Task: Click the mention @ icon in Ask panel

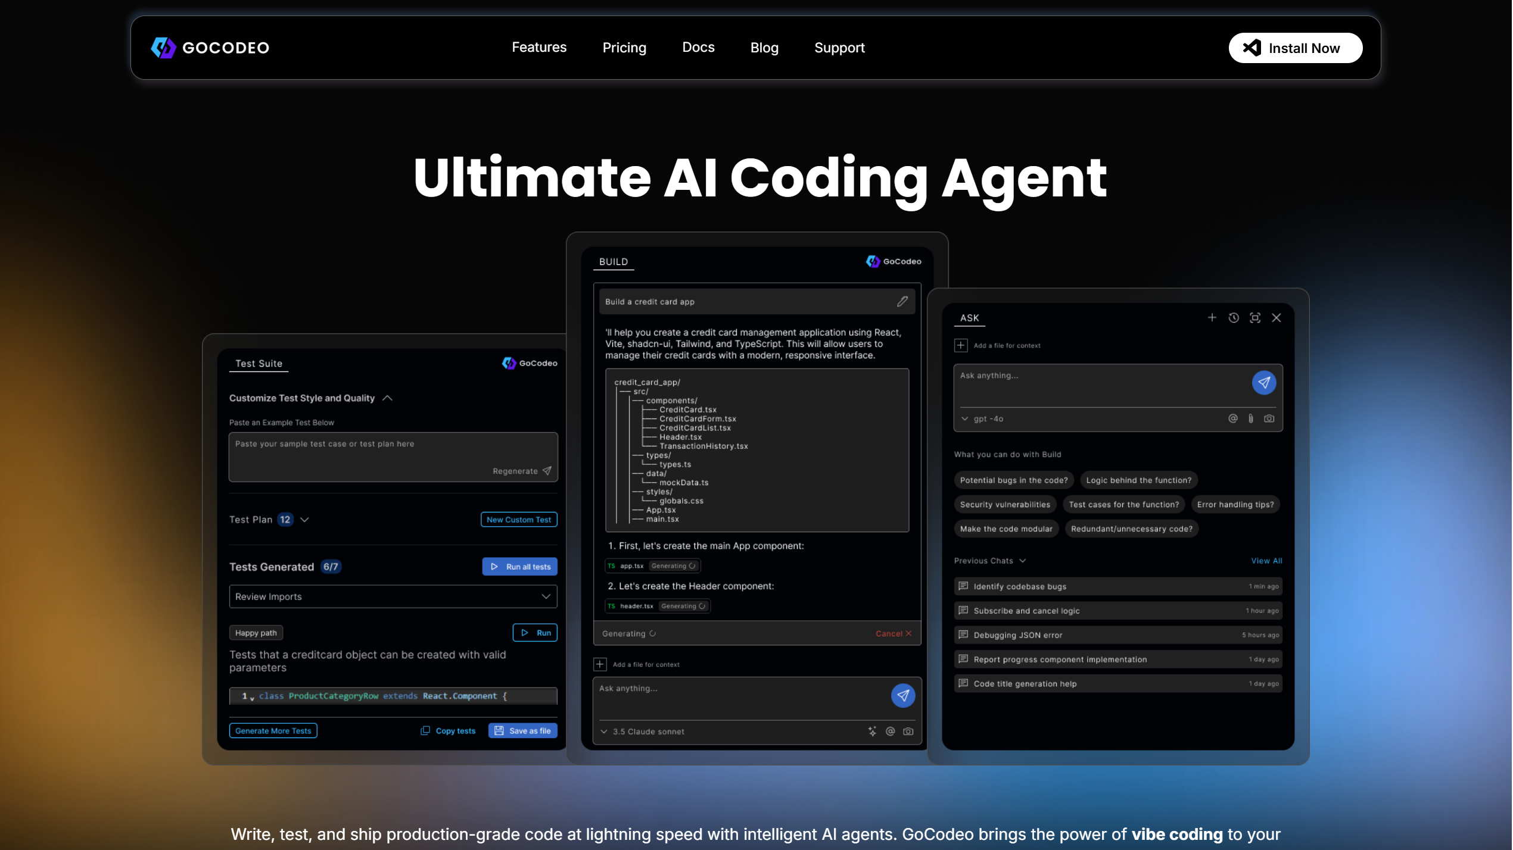Action: [x=1233, y=419]
